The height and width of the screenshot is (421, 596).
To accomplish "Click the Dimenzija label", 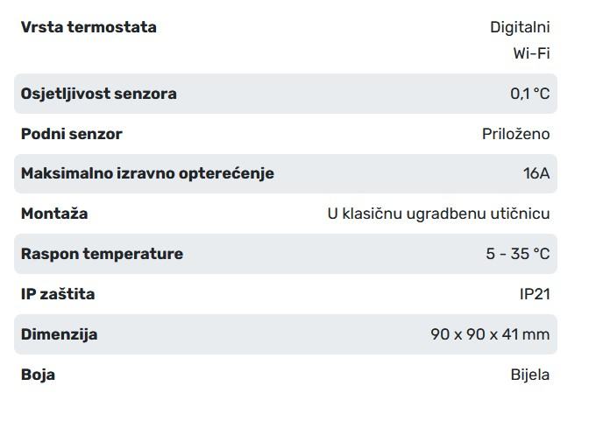I will tap(60, 334).
